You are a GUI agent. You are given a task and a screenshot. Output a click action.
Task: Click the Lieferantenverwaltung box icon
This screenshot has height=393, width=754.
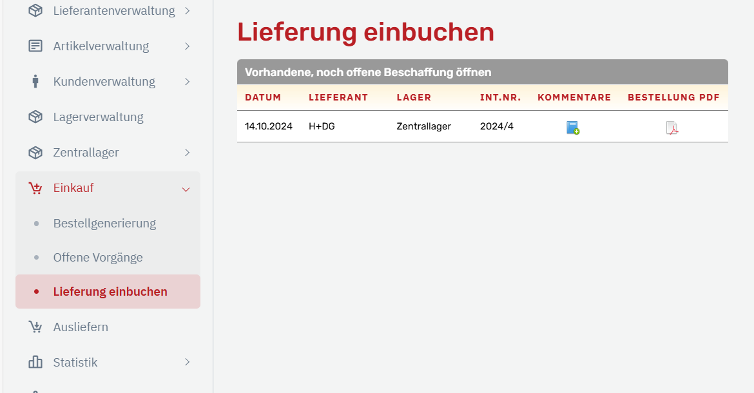coord(35,10)
